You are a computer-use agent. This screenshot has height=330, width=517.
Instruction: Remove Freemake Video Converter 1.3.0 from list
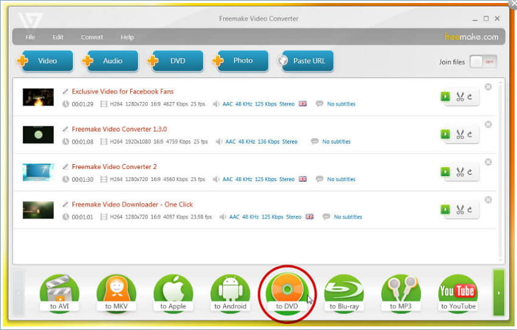[488, 124]
